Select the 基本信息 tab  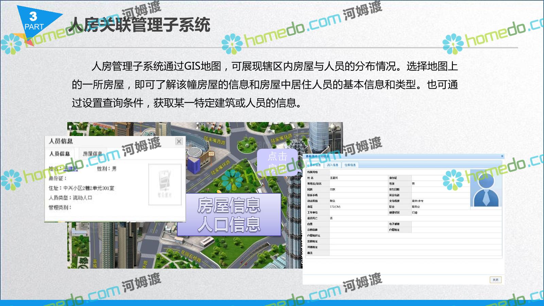315,165
